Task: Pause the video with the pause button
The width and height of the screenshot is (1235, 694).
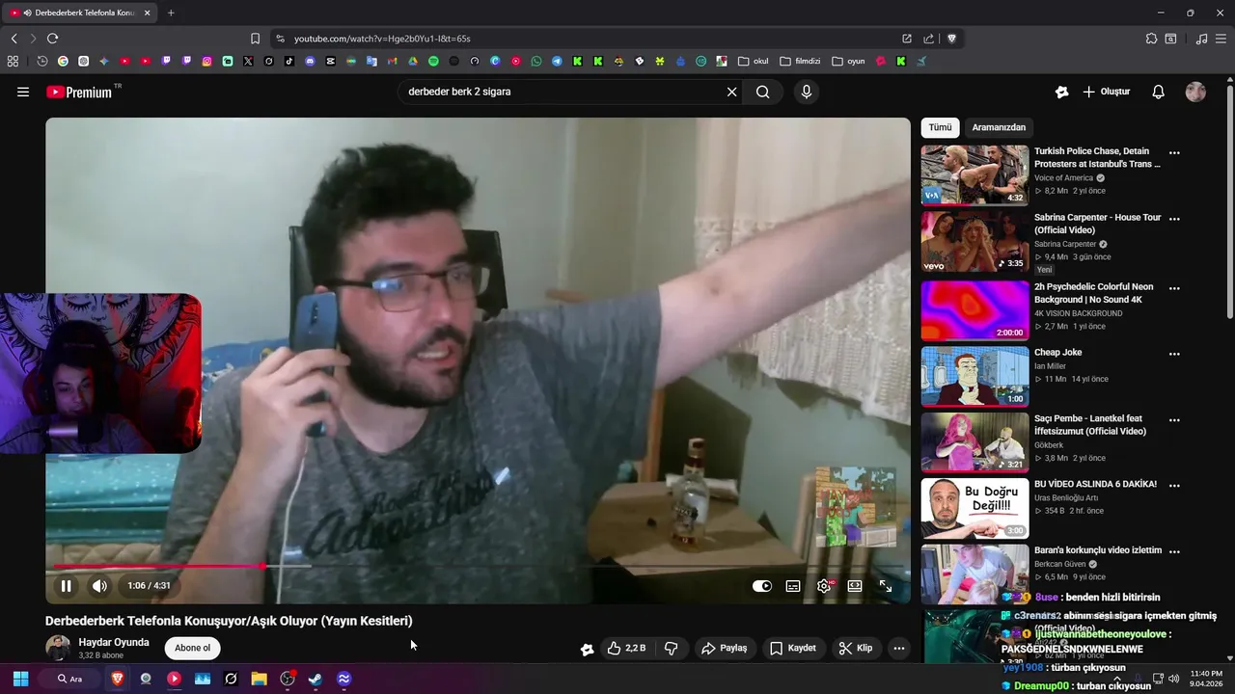Action: tap(66, 586)
